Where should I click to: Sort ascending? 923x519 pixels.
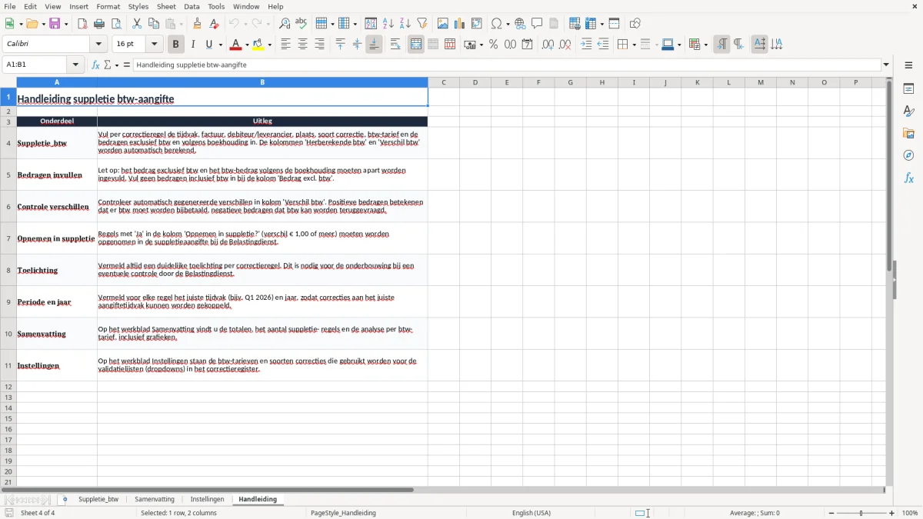point(388,24)
